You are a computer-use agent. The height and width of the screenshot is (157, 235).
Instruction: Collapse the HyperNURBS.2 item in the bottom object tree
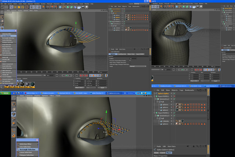(x=154, y=113)
